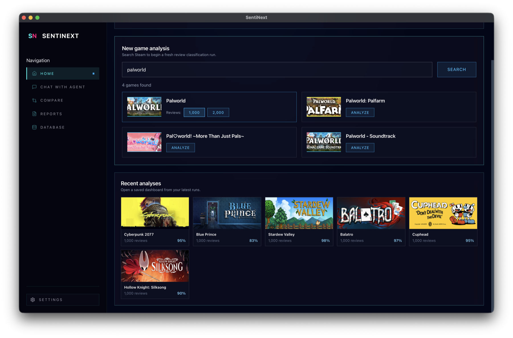Click the 95% score on Cyberpunk 2077
The image size is (513, 338).
tap(181, 241)
